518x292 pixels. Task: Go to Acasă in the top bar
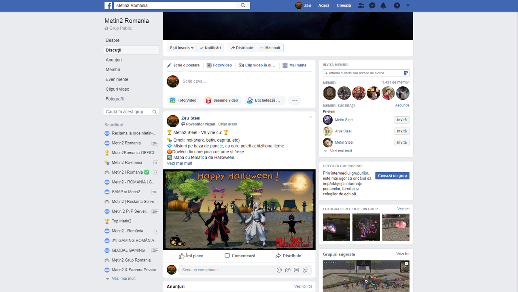click(324, 5)
